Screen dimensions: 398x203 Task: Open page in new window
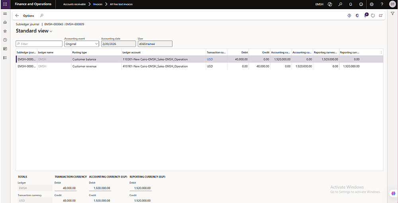380,16
